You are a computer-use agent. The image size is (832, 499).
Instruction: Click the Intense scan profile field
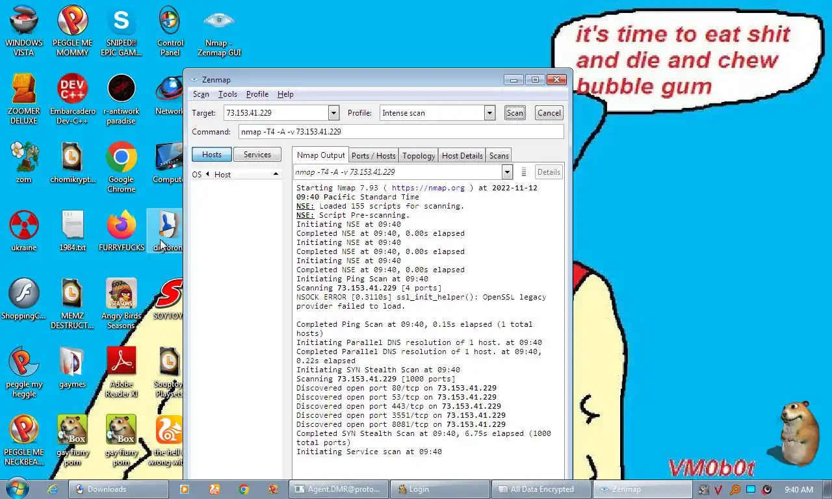pos(432,113)
